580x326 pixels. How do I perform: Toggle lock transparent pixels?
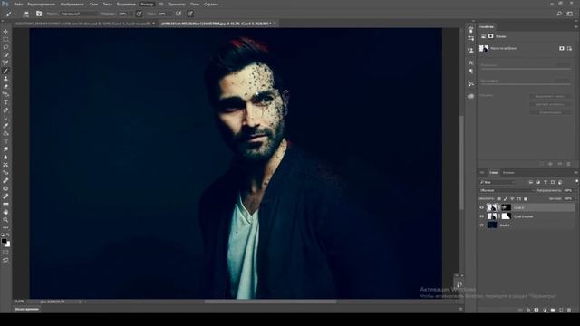[x=498, y=199]
